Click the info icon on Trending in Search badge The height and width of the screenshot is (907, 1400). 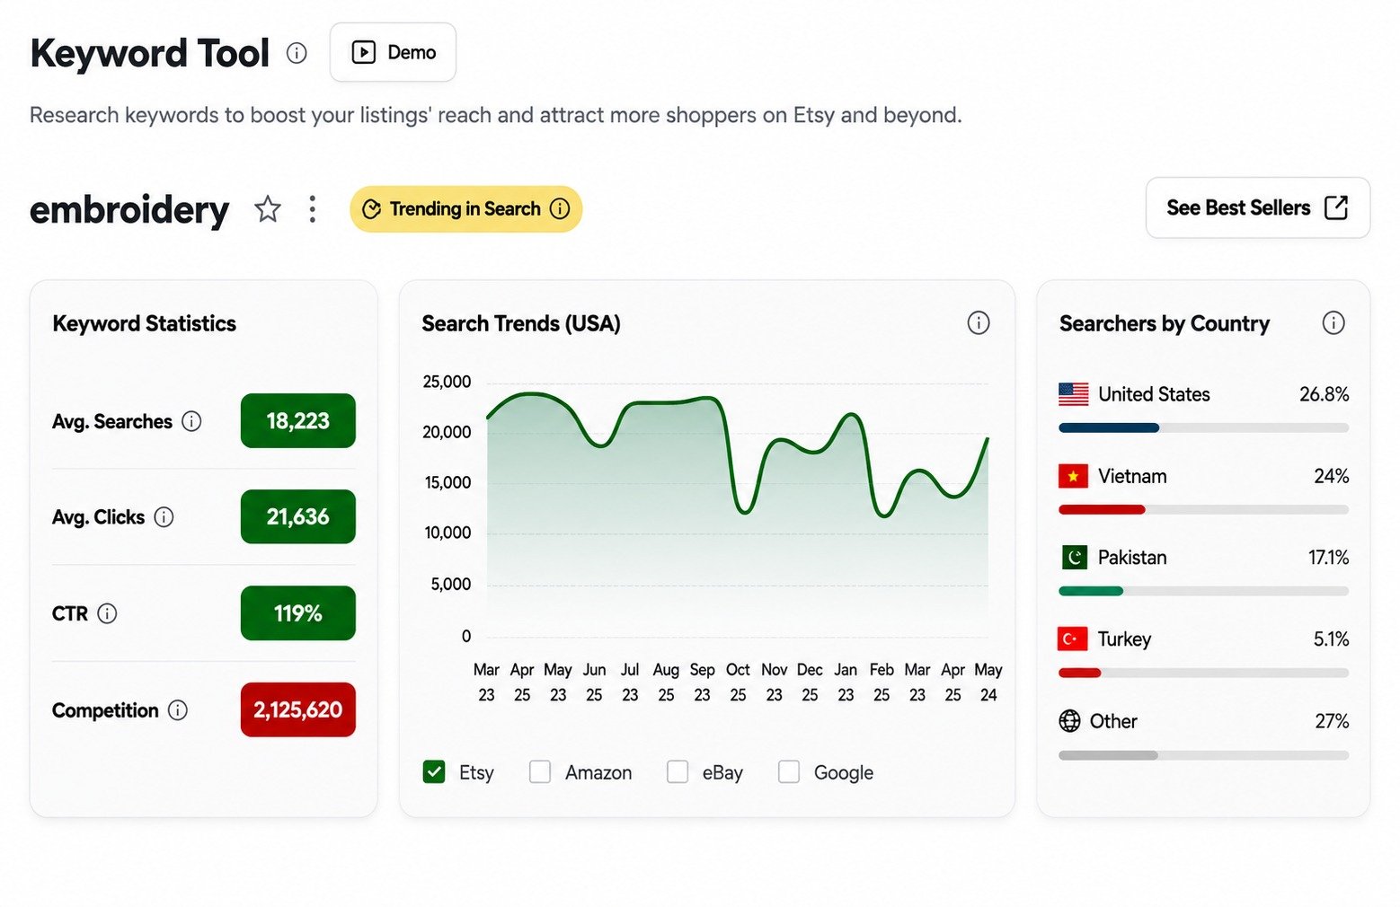click(x=560, y=209)
